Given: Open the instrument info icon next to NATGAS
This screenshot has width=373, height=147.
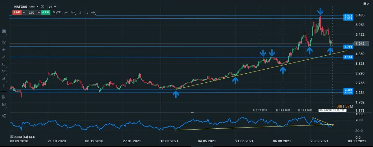Looking at the screenshot, I should point(43,7).
